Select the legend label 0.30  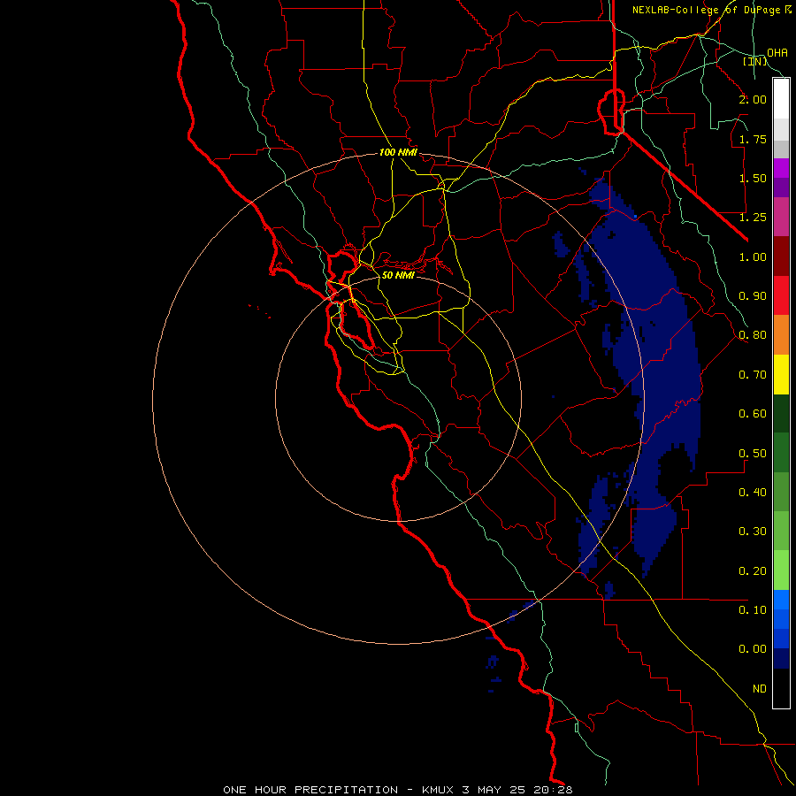[x=753, y=531]
